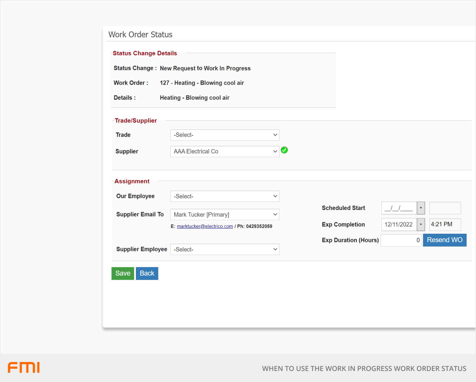Open the Supplier dropdown showing AAA Electrical Co
This screenshot has height=382, width=476.
point(225,152)
